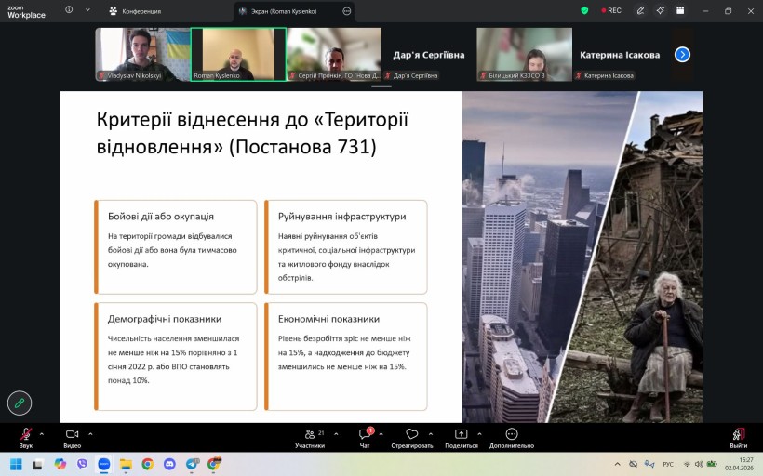This screenshot has height=476, width=763.
Task: Select Vladyslav Nikolskyi video thumbnail
Action: pos(142,54)
